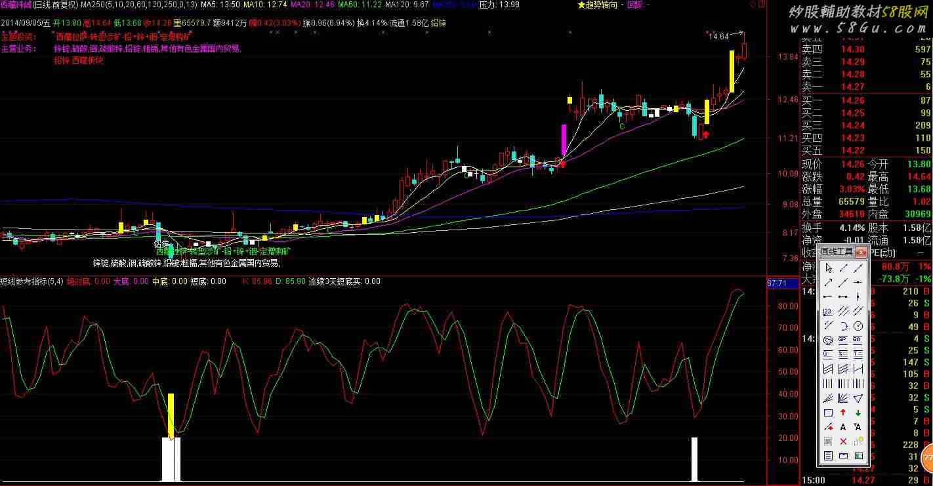Click the 压力: 13.99 value

tap(500, 5)
